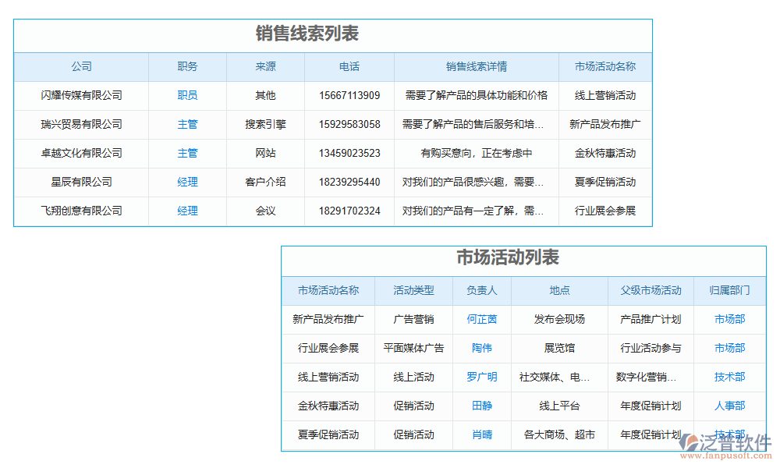This screenshot has width=780, height=468.
Task: Click 经理 link for 星辰有限公司
Action: pos(187,182)
